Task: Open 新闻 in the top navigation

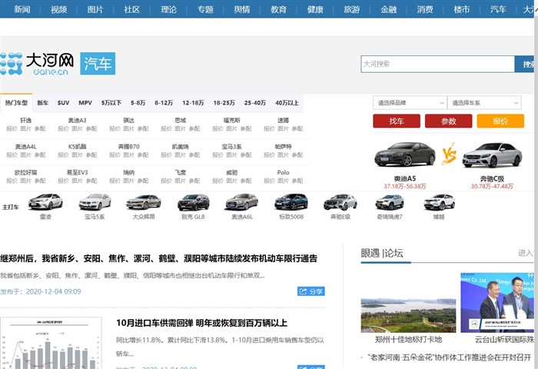Action: coord(22,9)
